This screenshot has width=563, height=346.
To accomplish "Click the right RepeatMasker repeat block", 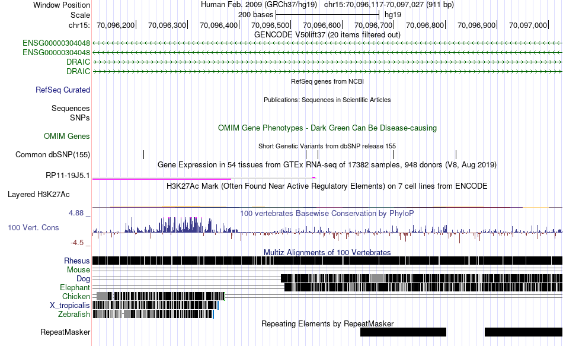I will pyautogui.click(x=523, y=332).
